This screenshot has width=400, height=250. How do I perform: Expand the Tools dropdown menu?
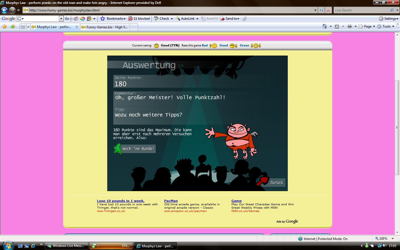pyautogui.click(x=386, y=26)
